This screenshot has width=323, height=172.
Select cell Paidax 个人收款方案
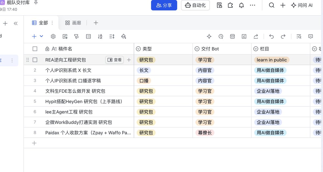(x=88, y=133)
